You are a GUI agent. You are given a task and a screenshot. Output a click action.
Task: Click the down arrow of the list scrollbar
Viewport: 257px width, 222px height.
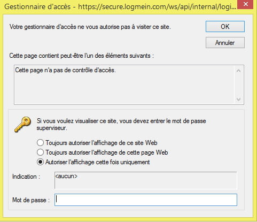pos(238,99)
